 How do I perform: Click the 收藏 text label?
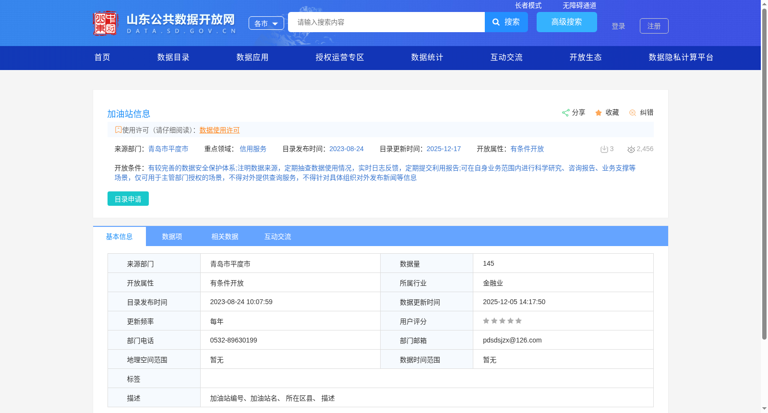(612, 113)
